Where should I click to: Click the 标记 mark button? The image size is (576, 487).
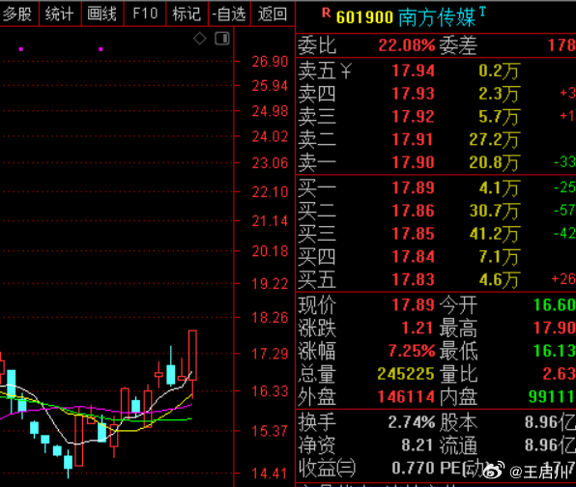pyautogui.click(x=187, y=14)
